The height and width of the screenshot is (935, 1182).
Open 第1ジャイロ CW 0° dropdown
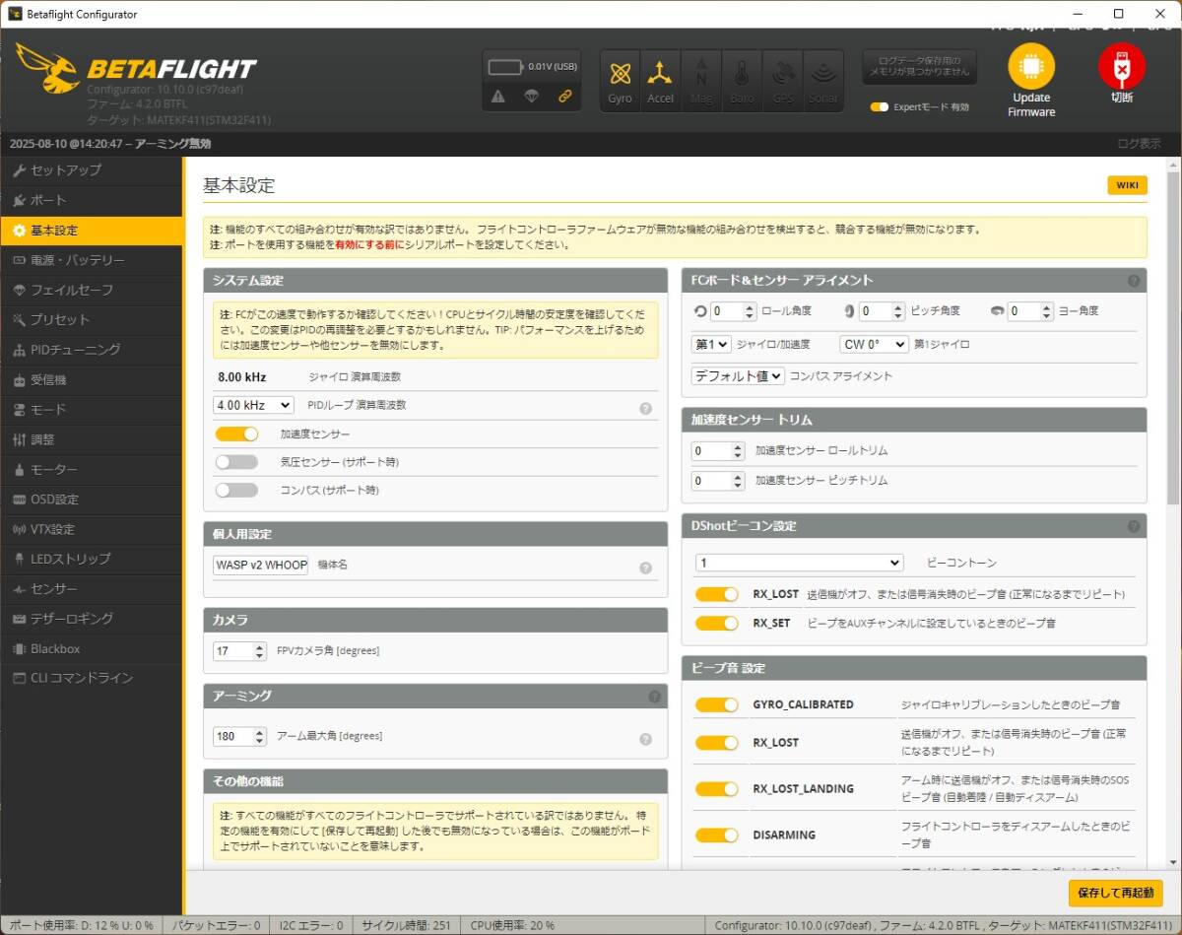tap(874, 344)
